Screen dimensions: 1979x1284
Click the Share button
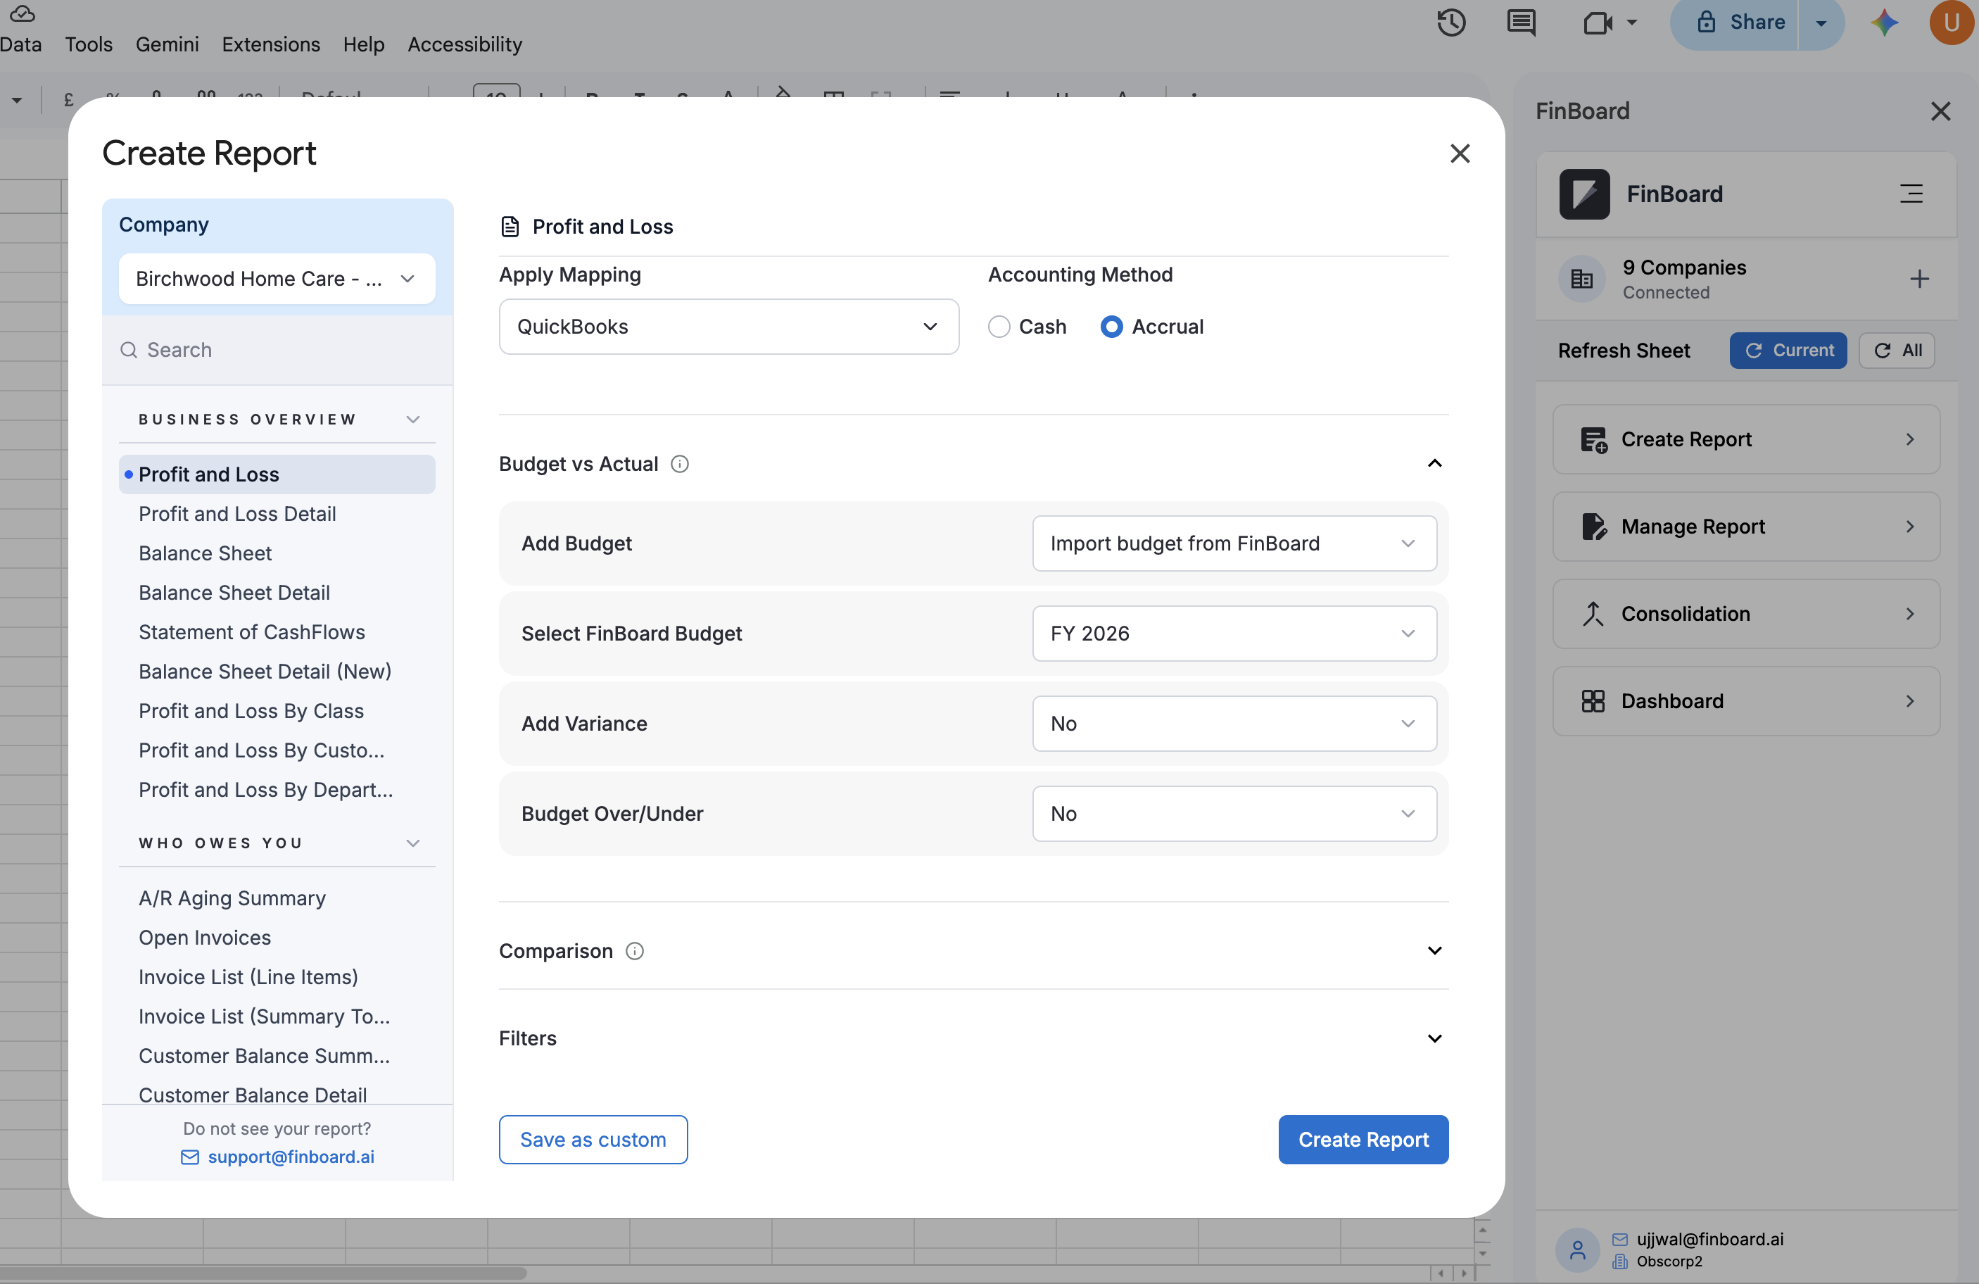coord(1735,23)
